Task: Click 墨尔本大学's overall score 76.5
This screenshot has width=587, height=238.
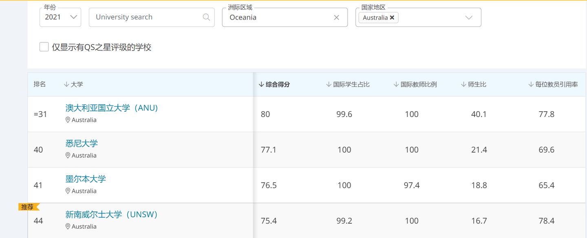Action: 269,185
